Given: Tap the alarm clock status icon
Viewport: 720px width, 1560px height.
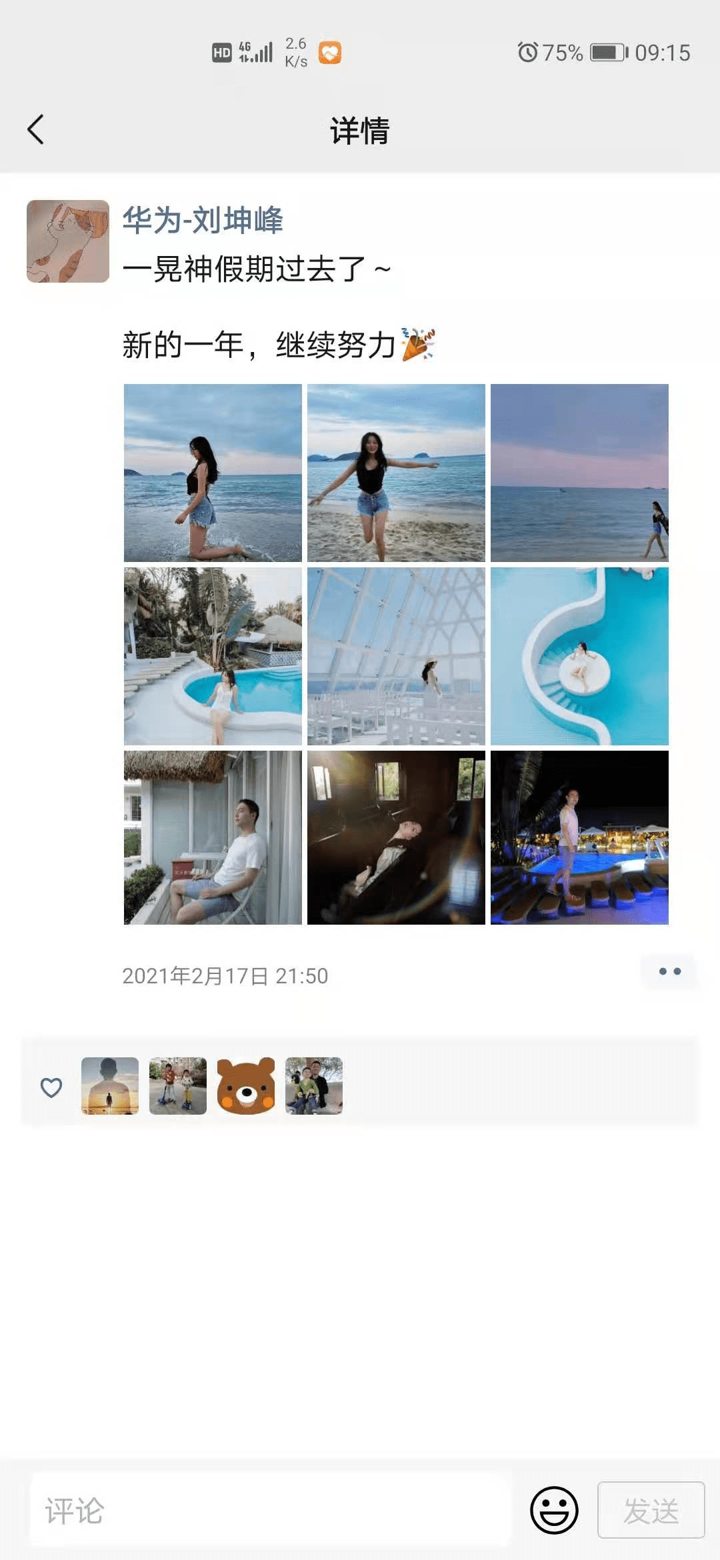Looking at the screenshot, I should [x=527, y=52].
